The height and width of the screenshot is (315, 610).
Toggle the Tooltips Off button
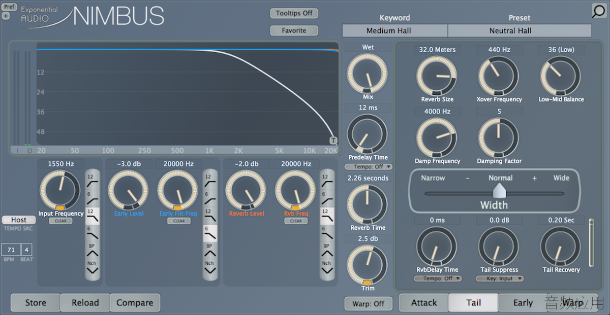(x=294, y=13)
